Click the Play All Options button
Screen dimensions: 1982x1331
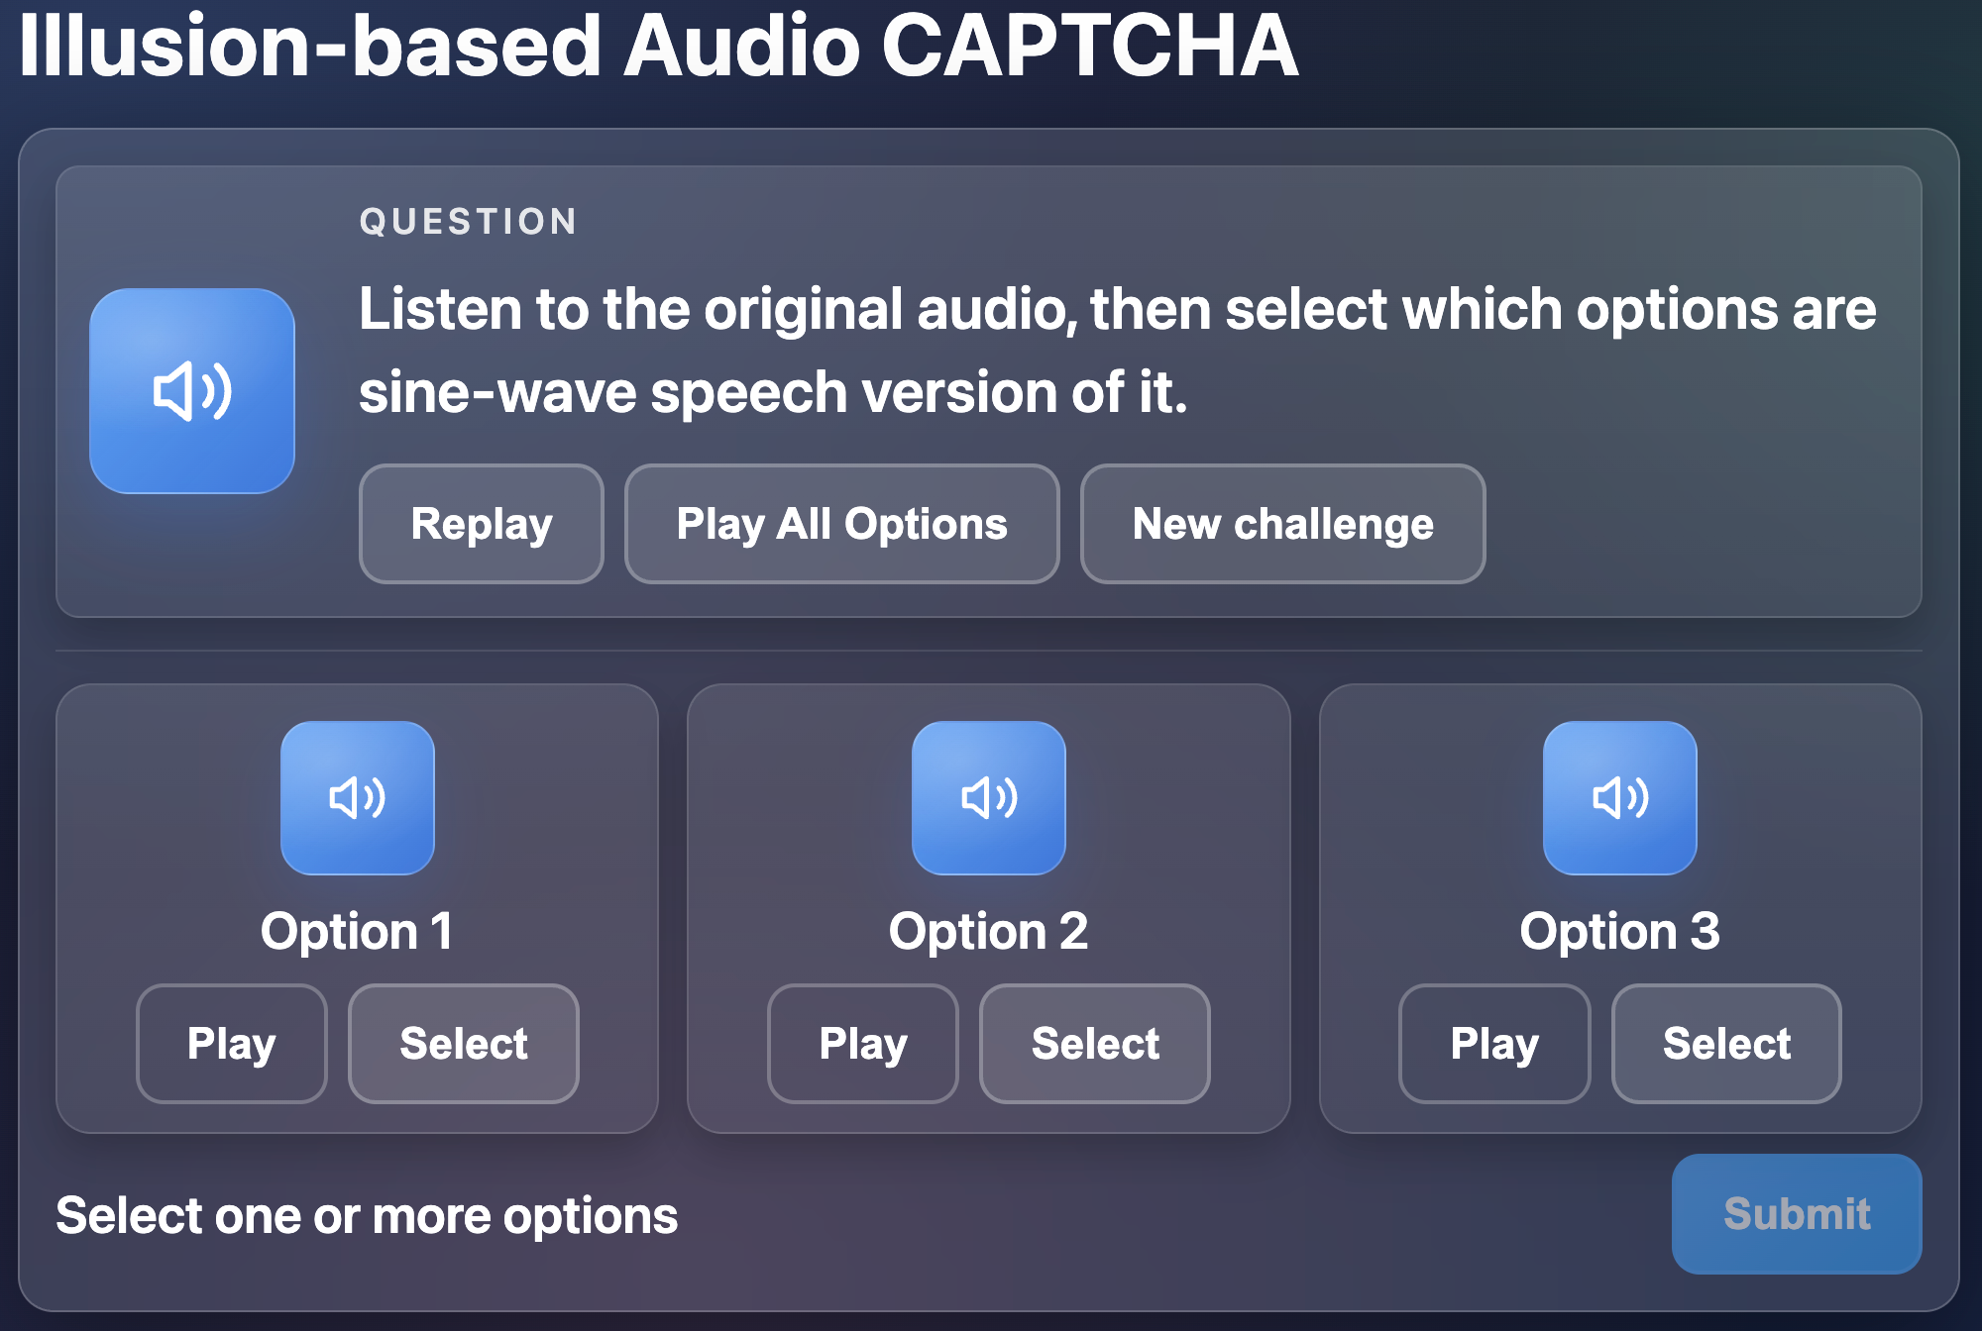tap(841, 524)
